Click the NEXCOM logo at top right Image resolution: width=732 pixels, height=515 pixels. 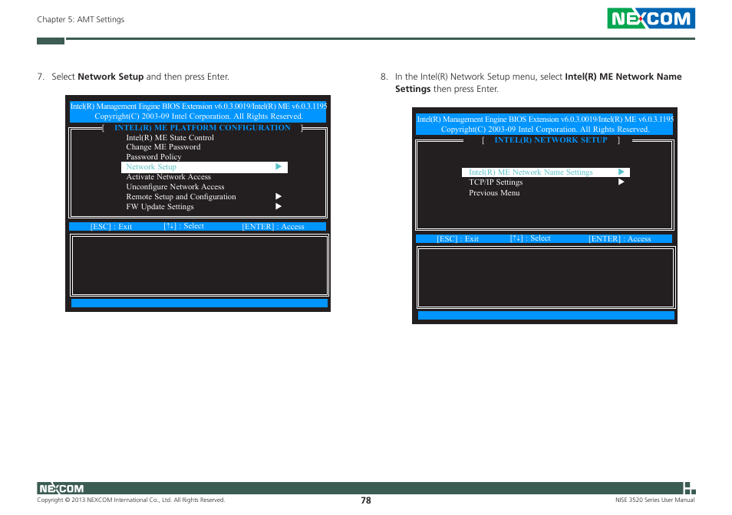(x=651, y=18)
